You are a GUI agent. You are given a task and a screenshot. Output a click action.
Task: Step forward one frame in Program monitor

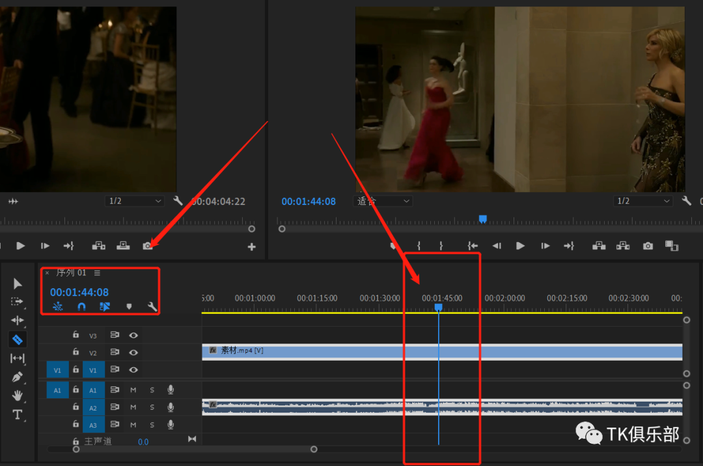545,245
